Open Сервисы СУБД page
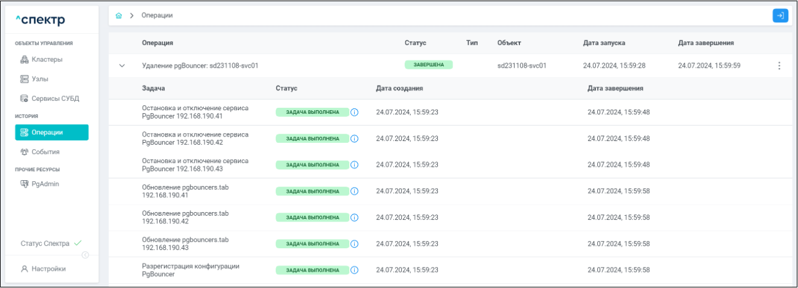This screenshot has width=798, height=288. tap(55, 98)
